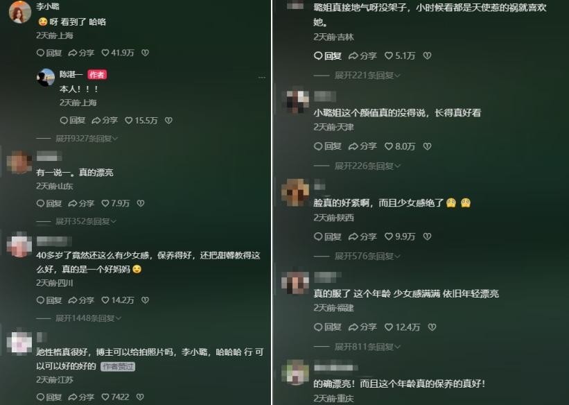
Task: Open three-dot menu on 陈湛一's reply
Action: coord(262,78)
